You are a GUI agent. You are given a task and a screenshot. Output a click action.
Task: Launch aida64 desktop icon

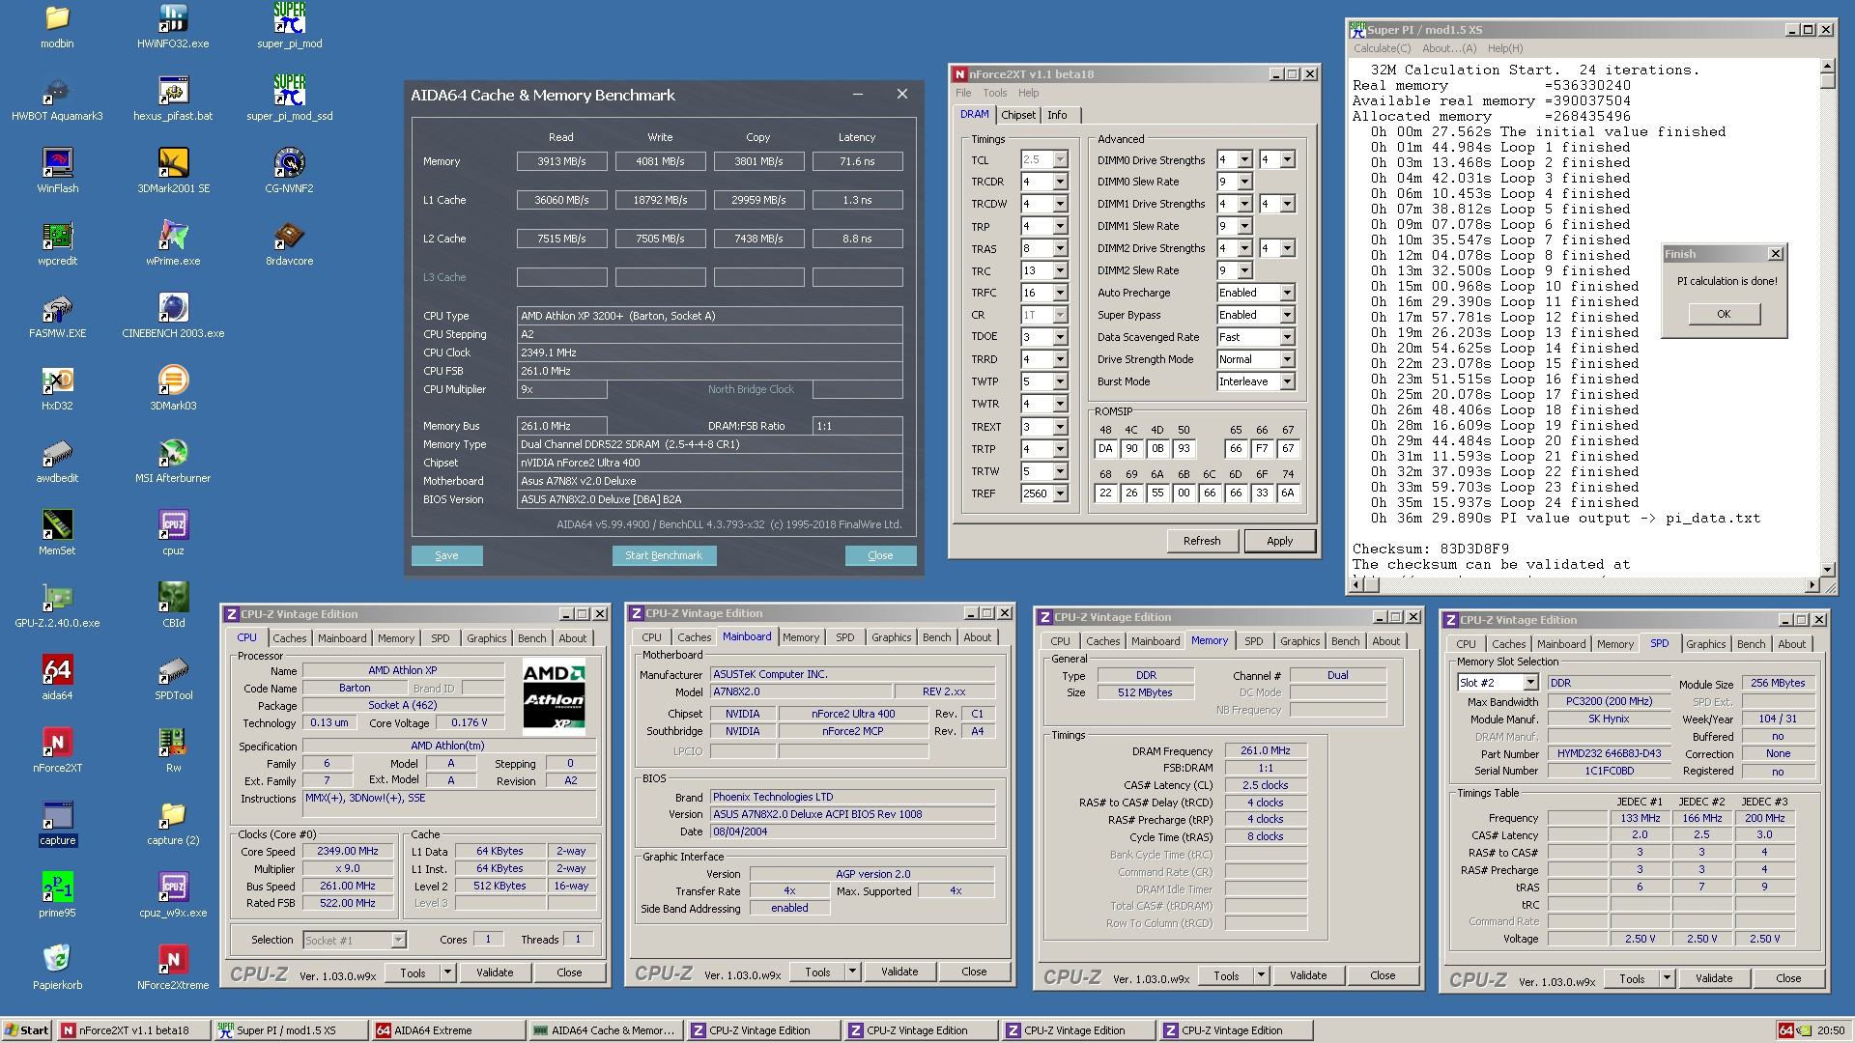pos(57,678)
